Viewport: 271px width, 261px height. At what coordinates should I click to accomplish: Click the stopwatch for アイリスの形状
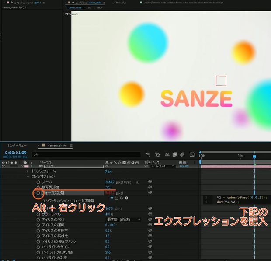(x=38, y=219)
